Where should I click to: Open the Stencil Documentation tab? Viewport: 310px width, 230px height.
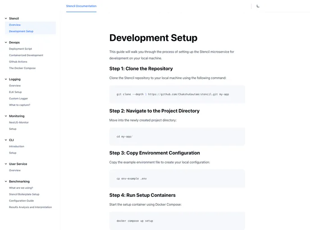pos(81,6)
